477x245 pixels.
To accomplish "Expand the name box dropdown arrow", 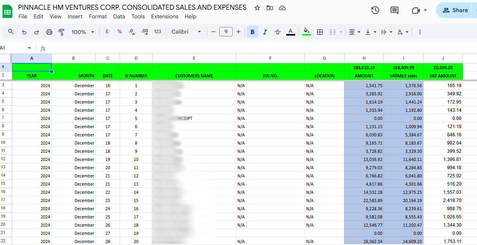I will [x=29, y=48].
